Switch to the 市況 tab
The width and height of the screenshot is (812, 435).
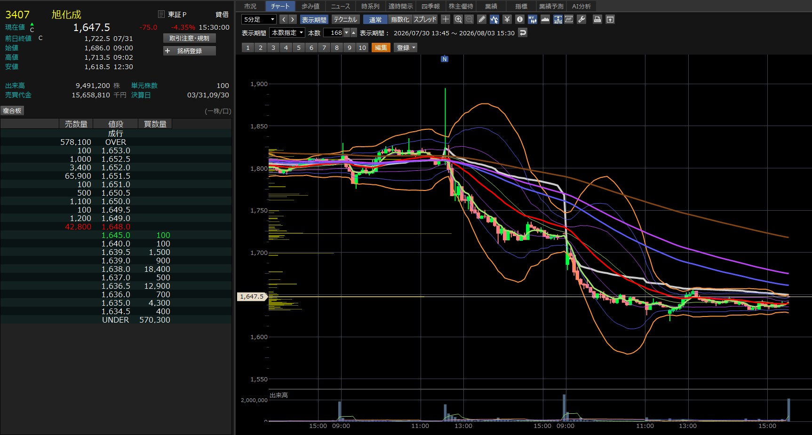(x=250, y=6)
